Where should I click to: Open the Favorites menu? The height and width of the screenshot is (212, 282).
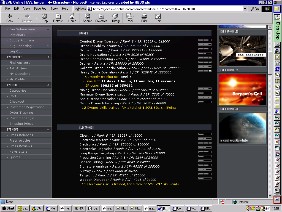coord(40,9)
